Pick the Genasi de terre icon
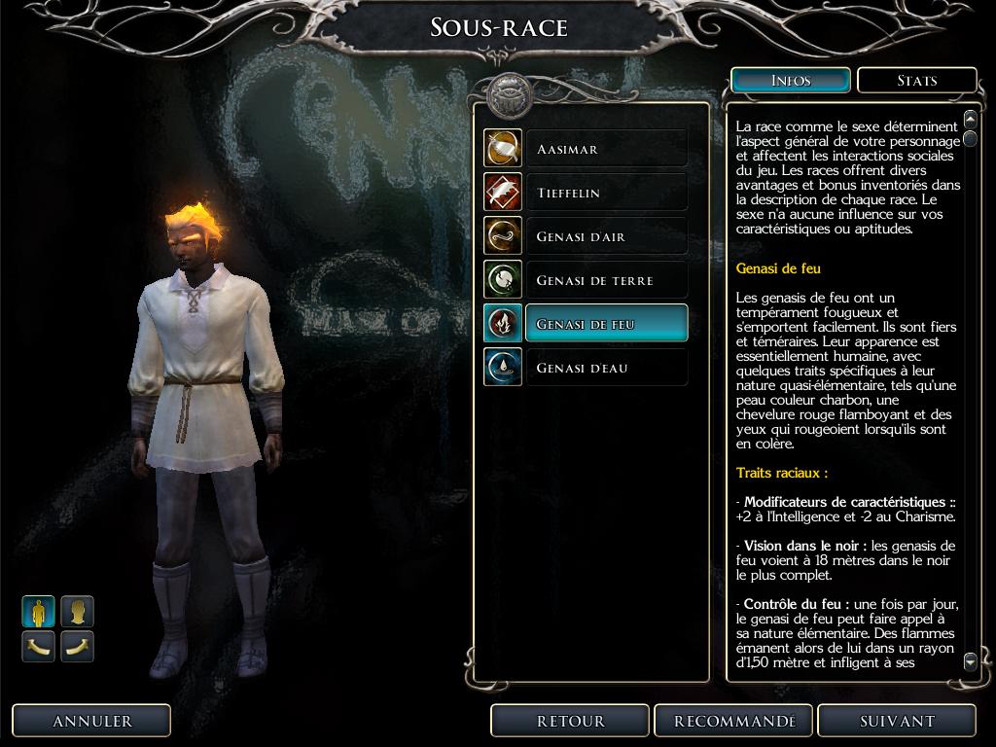 tap(503, 279)
